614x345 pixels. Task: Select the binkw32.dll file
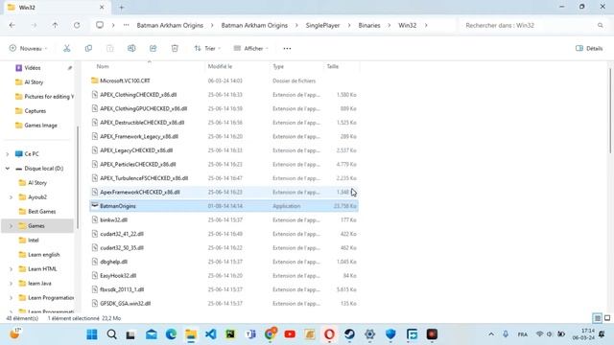224,220
